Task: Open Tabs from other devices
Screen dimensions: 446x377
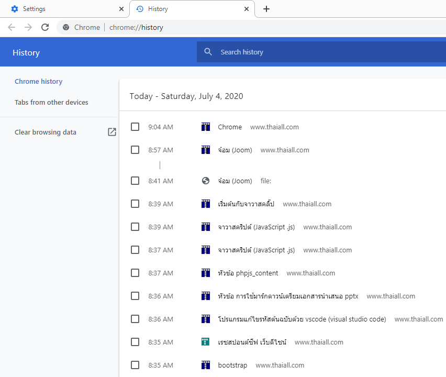Action: pyautogui.click(x=51, y=103)
